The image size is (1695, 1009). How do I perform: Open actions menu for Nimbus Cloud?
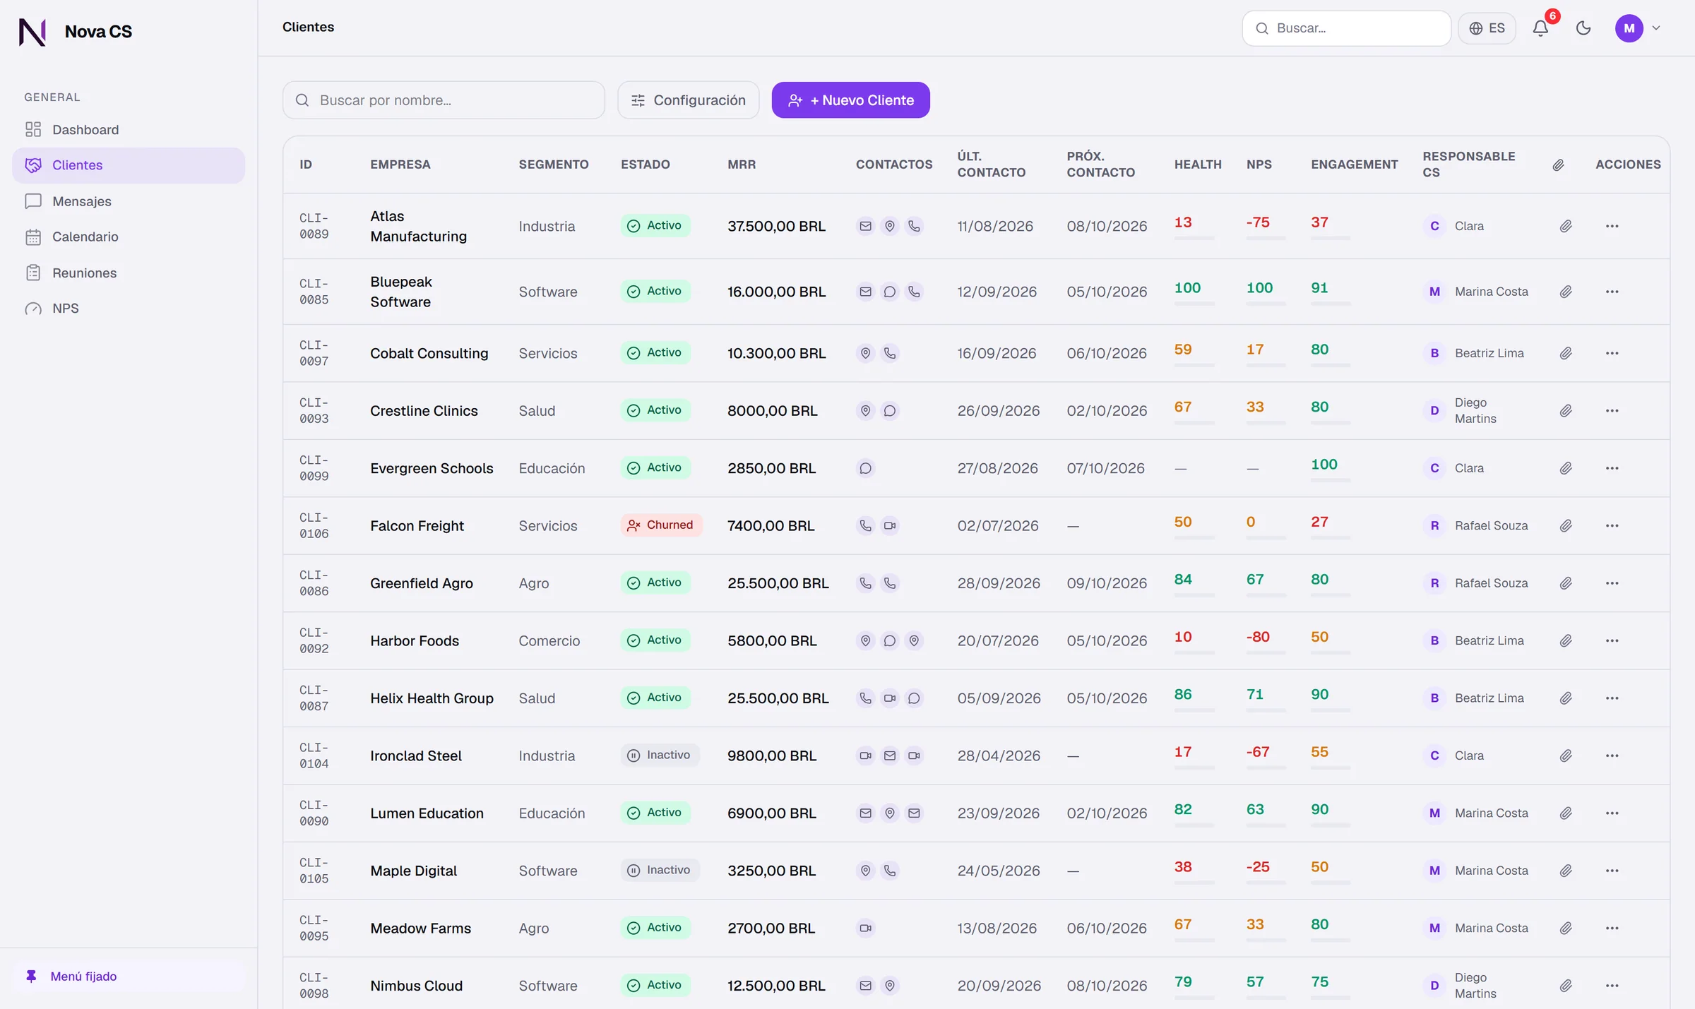point(1612,986)
